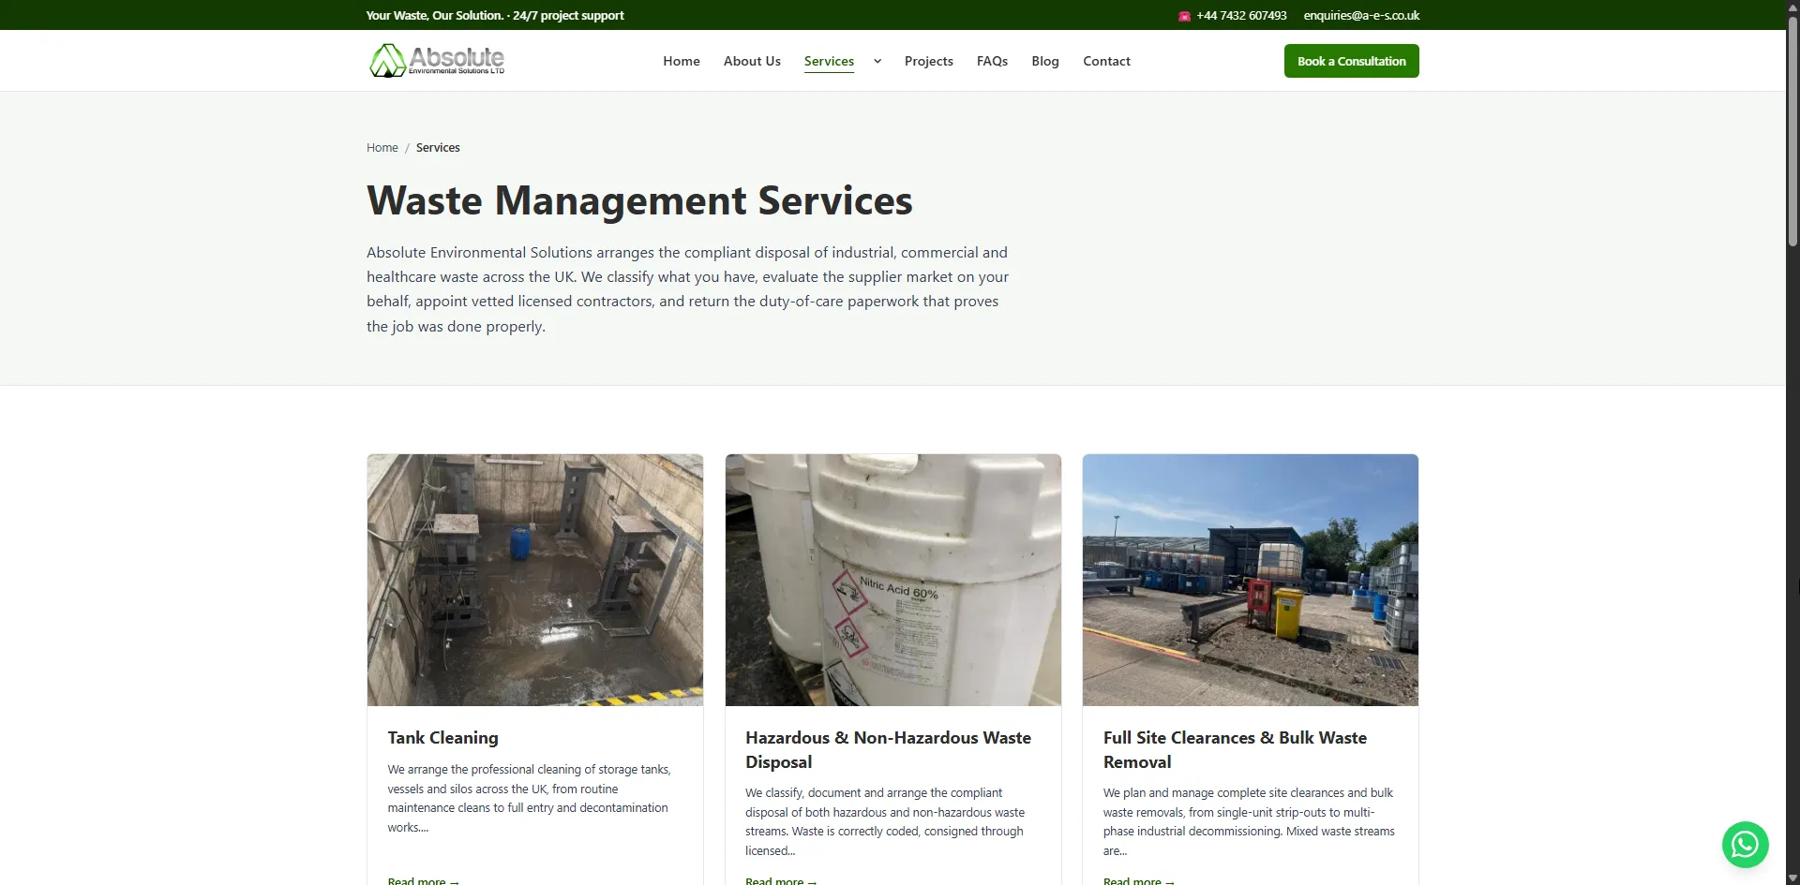
Task: Click Home breadcrumb link
Action: pyautogui.click(x=382, y=148)
